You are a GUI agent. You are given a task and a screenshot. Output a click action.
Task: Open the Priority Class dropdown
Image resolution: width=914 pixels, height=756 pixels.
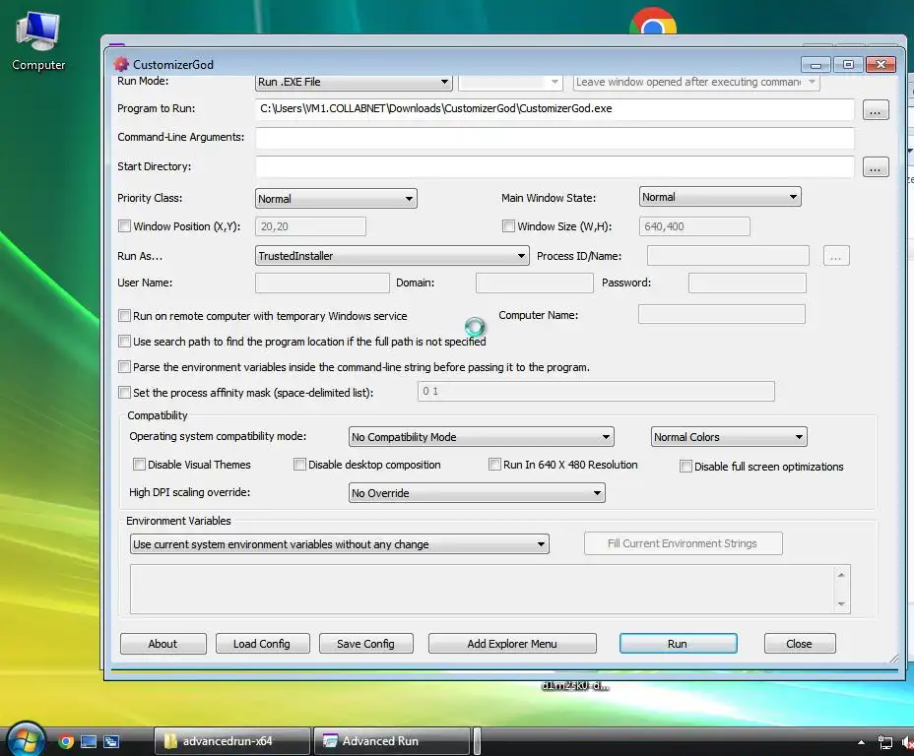[x=336, y=199]
